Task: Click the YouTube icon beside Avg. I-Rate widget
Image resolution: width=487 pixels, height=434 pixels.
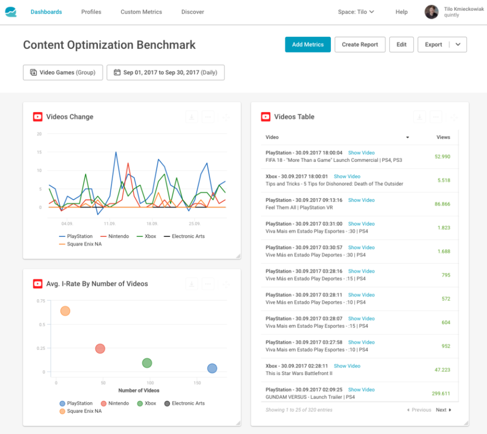Action: 37,284
